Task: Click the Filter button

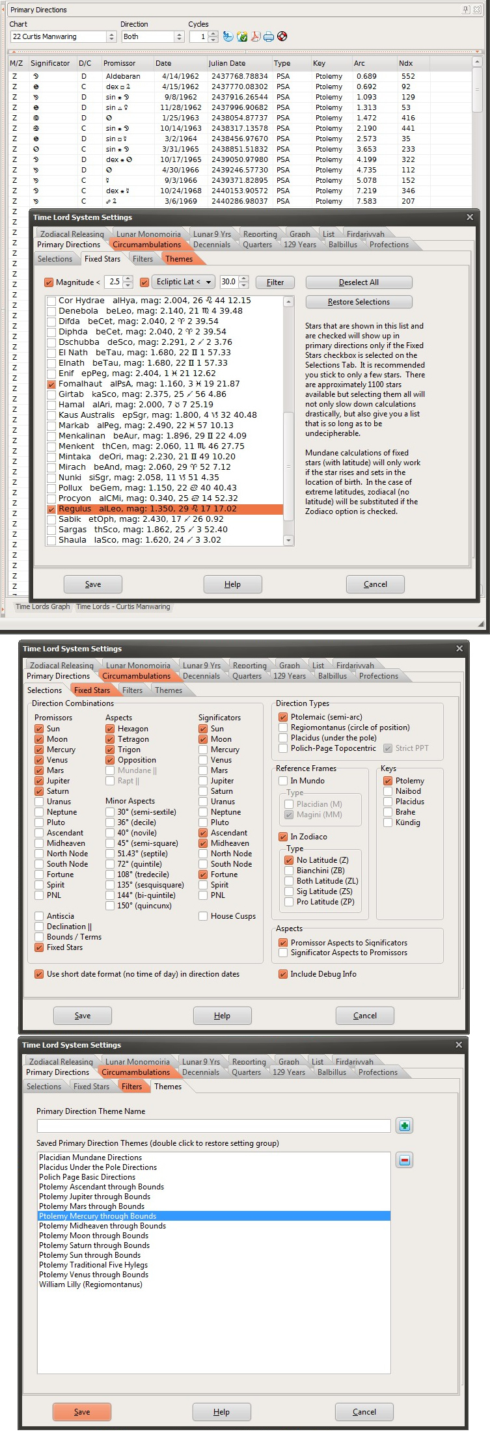Action: coord(275,282)
